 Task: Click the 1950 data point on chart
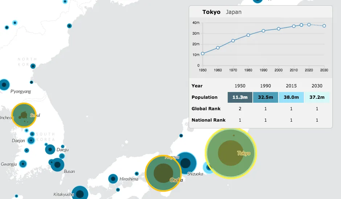pyautogui.click(x=203, y=54)
